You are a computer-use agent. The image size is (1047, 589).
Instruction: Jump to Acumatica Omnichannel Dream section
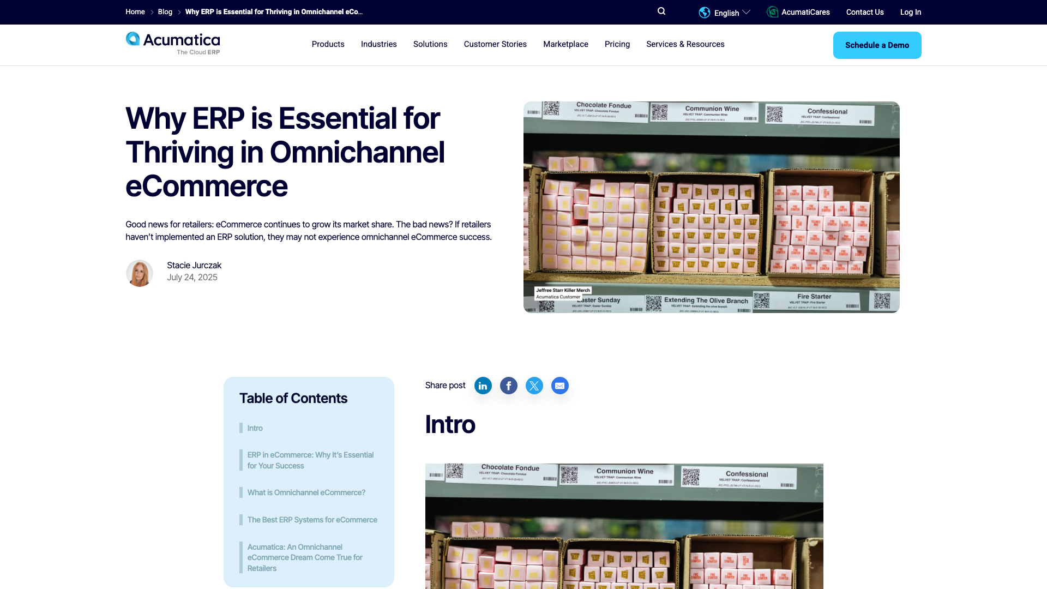[x=305, y=557]
